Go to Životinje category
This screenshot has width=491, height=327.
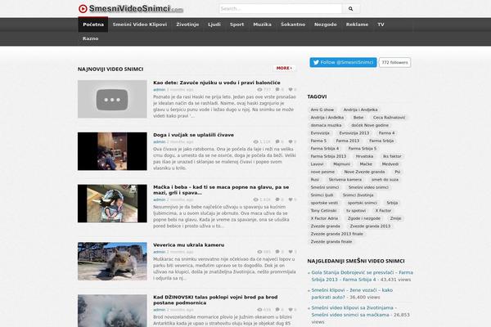pos(187,25)
